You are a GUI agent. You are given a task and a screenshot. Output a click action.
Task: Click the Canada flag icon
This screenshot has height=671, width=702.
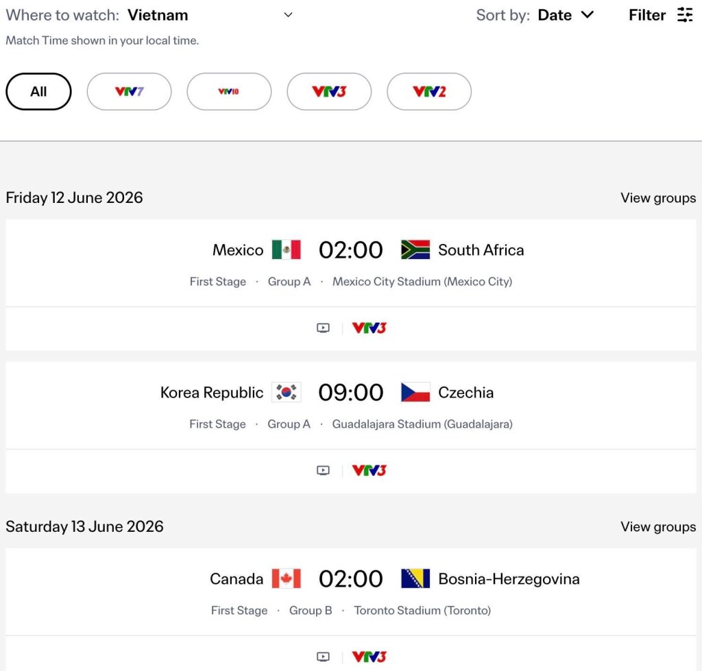(286, 579)
